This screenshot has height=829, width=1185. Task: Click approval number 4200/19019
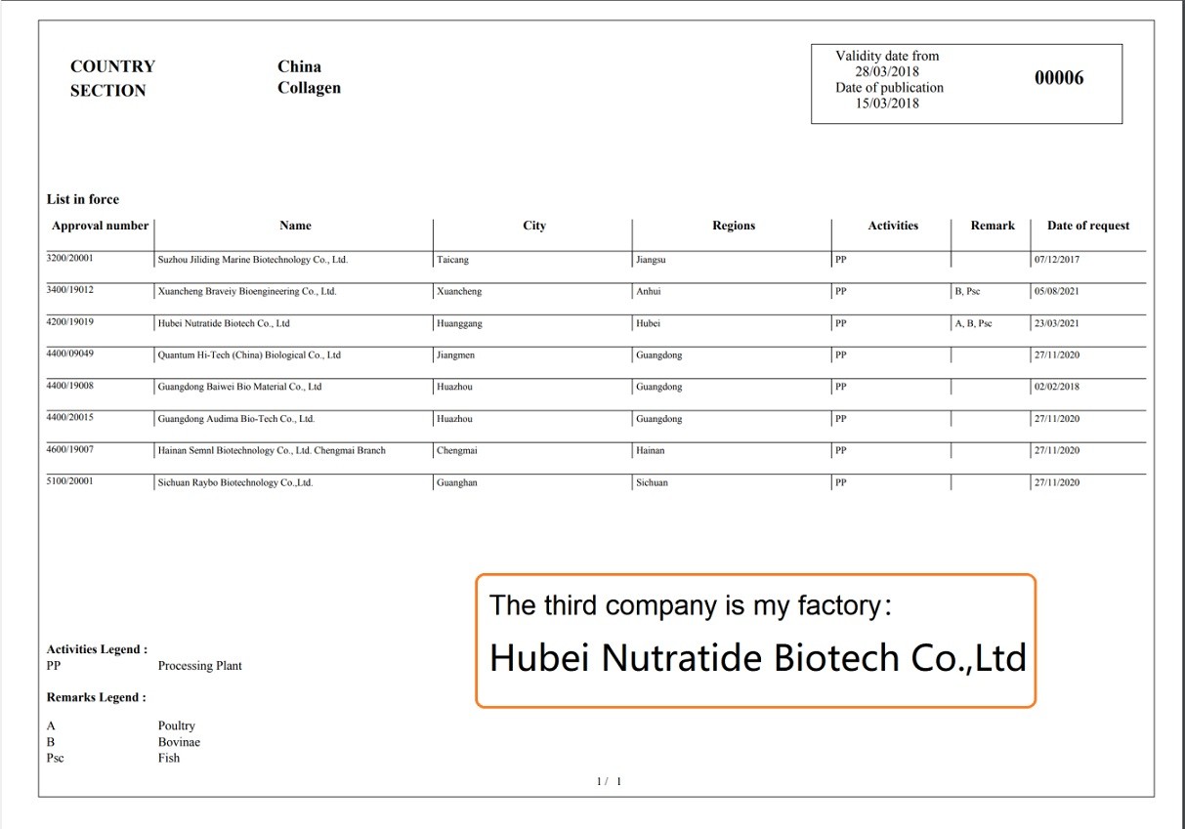pyautogui.click(x=70, y=320)
